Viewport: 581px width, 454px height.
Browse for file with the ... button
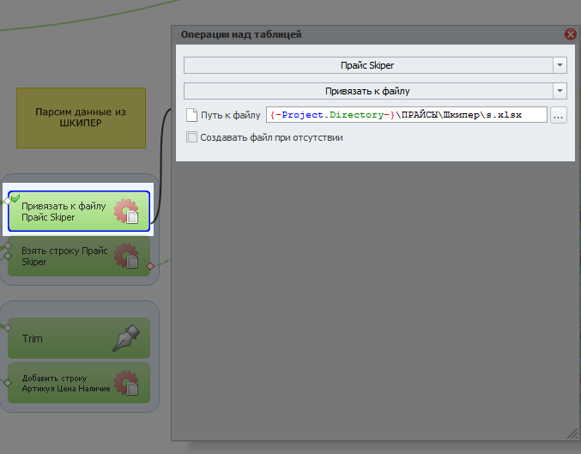click(x=559, y=115)
